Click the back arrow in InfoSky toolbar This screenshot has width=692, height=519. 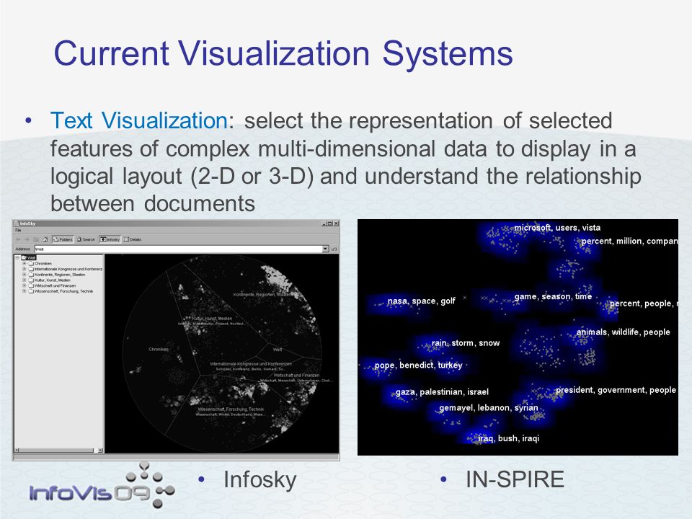18,239
